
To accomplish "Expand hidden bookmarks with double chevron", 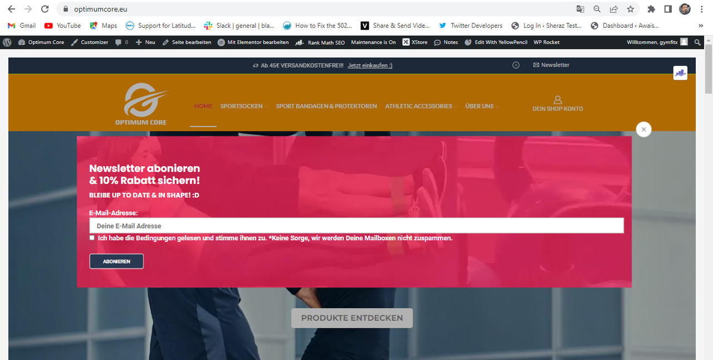I will (701, 26).
